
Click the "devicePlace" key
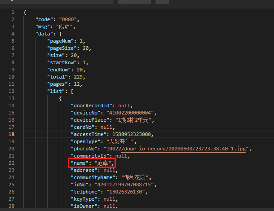[90, 120]
